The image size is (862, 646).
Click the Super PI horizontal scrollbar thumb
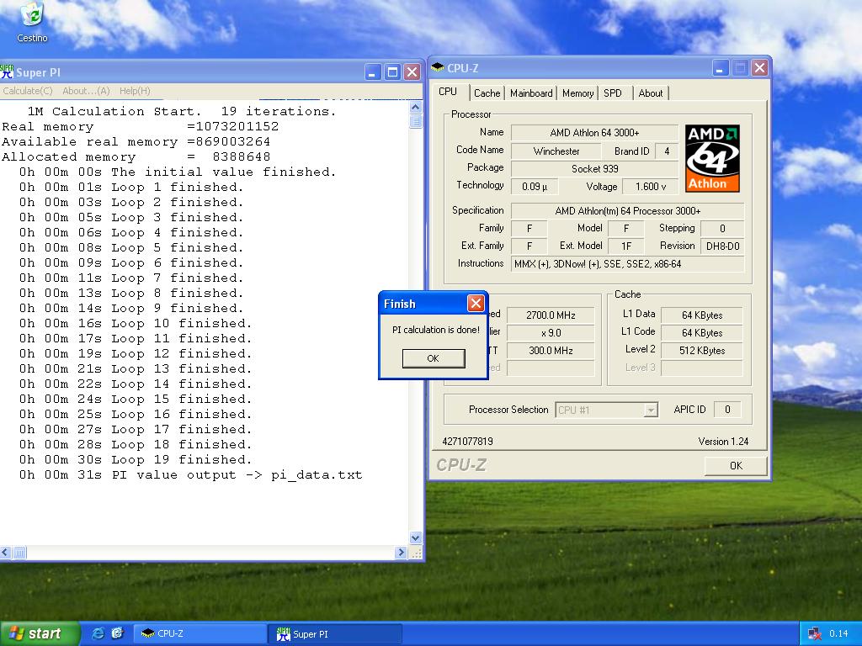coord(19,553)
